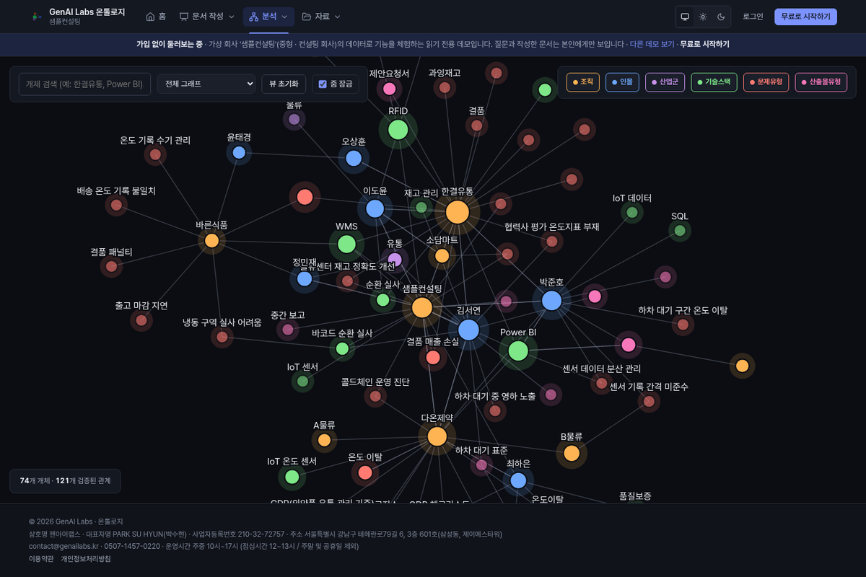Image resolution: width=866 pixels, height=577 pixels.
Task: Select the Power BI graph node
Action: [x=517, y=351]
